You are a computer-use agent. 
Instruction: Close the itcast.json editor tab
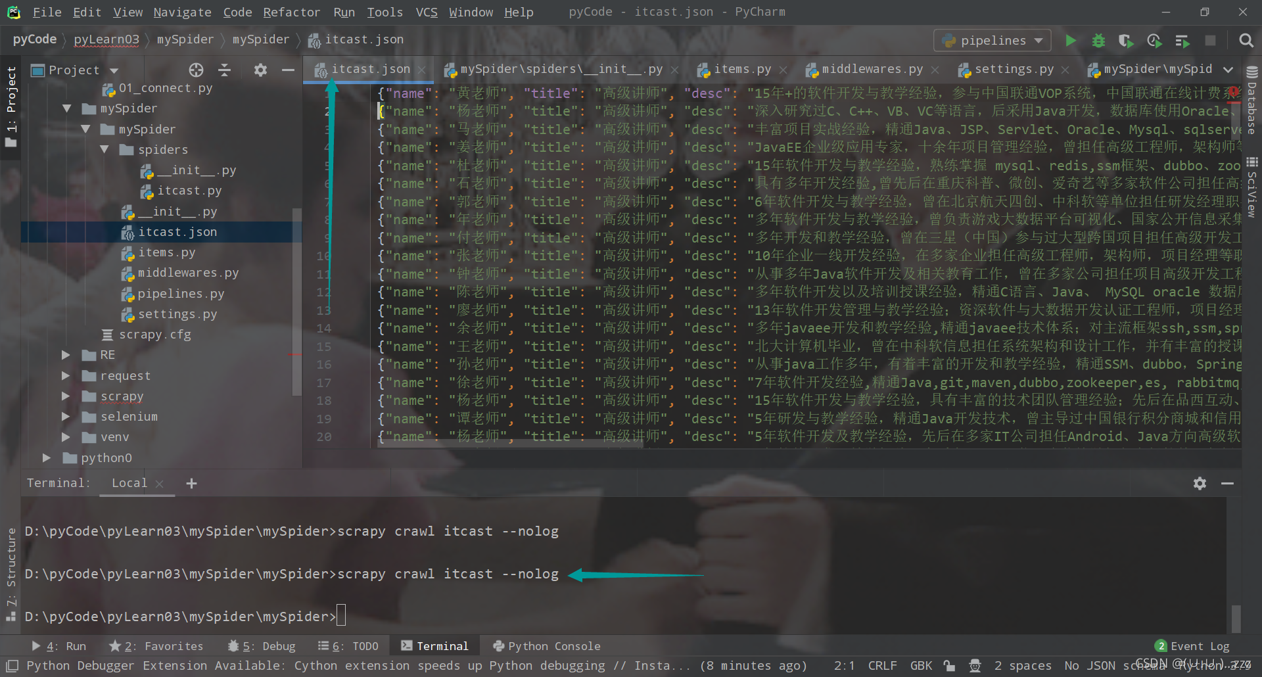click(422, 70)
